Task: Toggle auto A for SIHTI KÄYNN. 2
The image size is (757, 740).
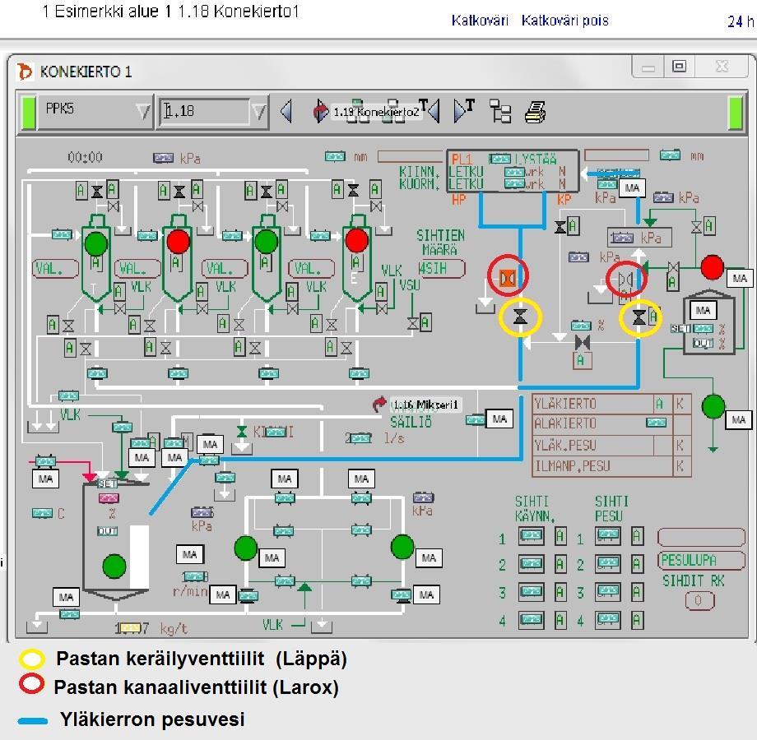Action: (560, 564)
